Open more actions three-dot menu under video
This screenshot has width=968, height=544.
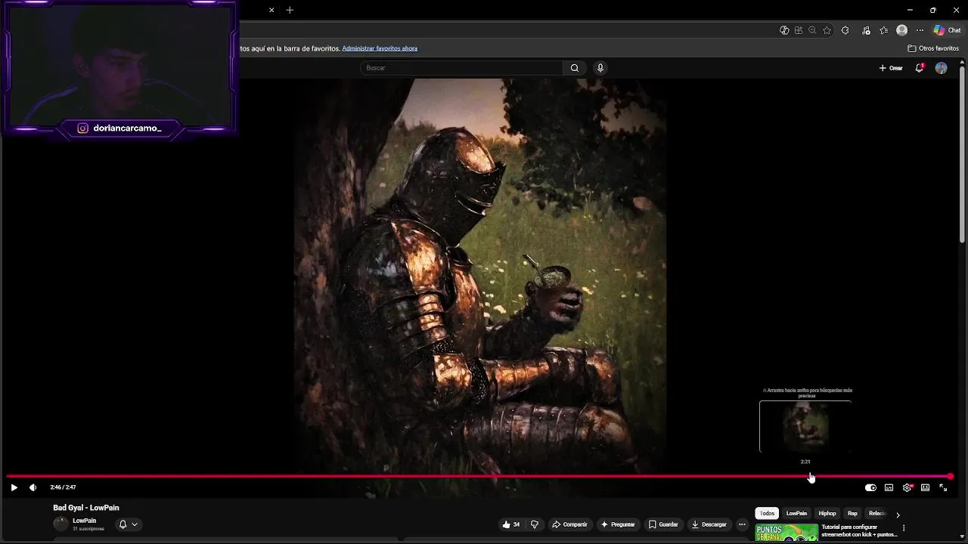tap(742, 524)
